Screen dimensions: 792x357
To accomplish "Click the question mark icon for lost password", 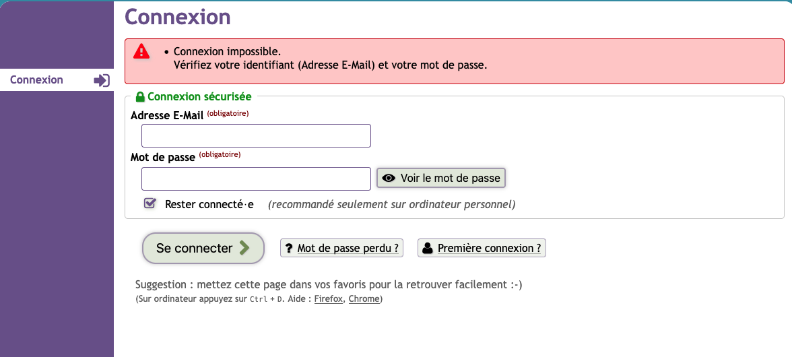I will pyautogui.click(x=289, y=249).
